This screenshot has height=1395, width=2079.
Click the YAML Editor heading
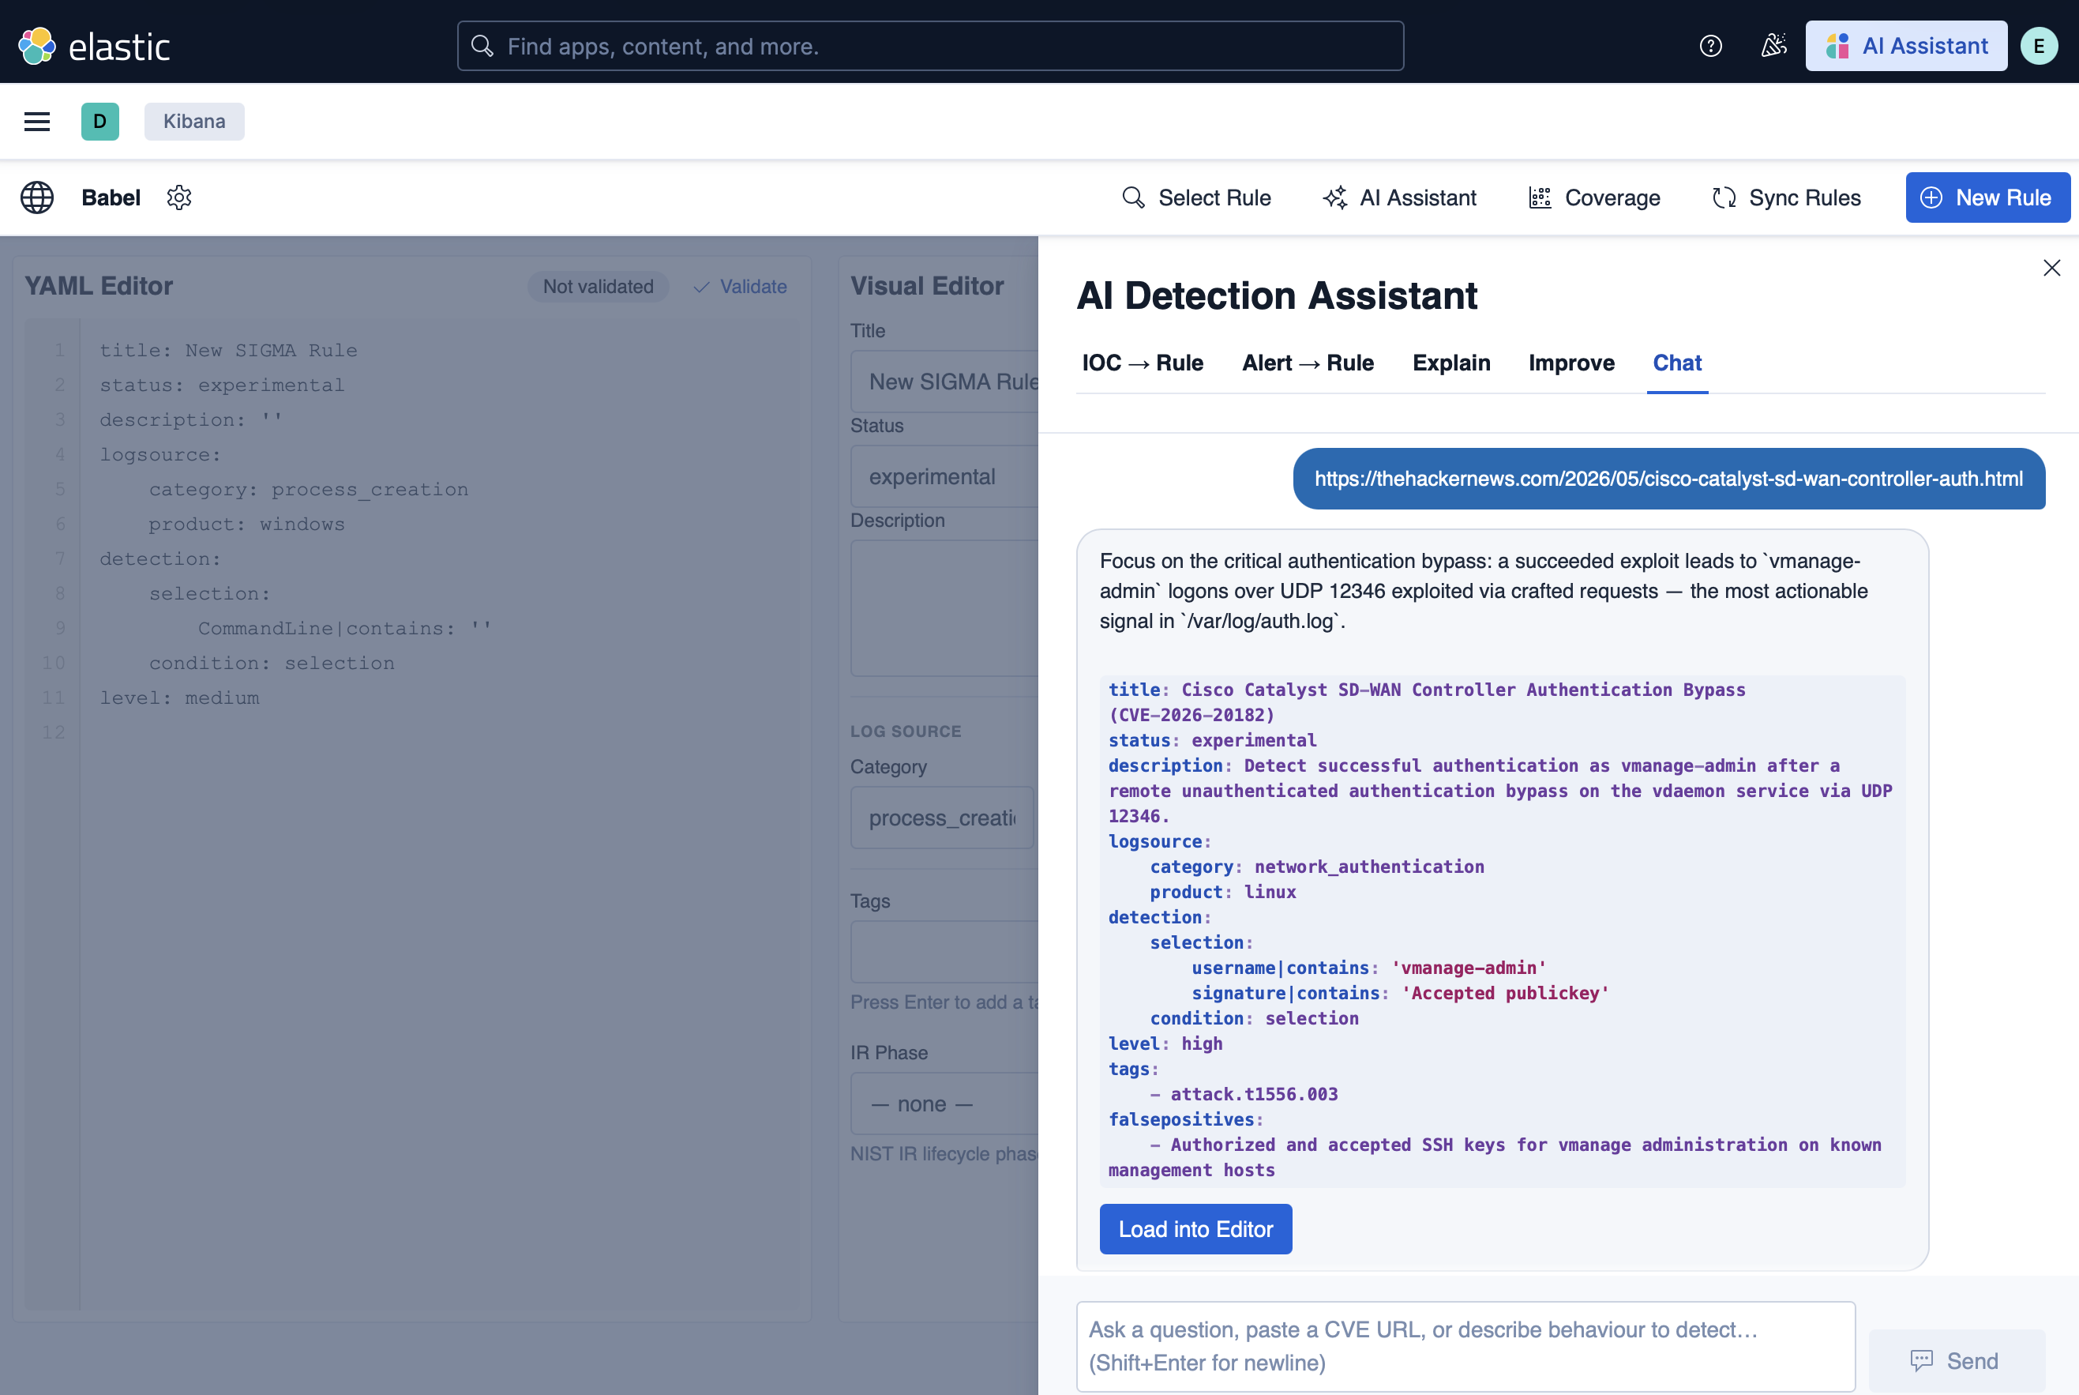coord(99,286)
